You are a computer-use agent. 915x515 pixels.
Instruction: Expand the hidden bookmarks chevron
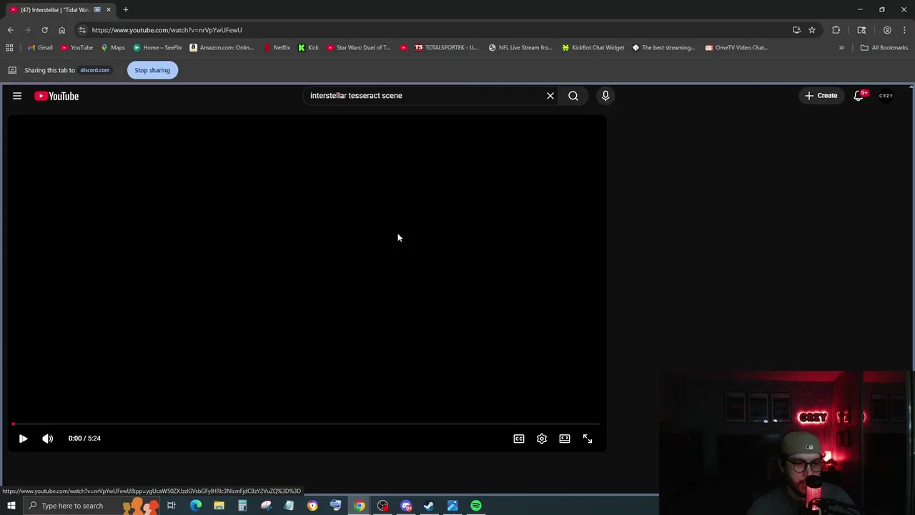pos(841,48)
